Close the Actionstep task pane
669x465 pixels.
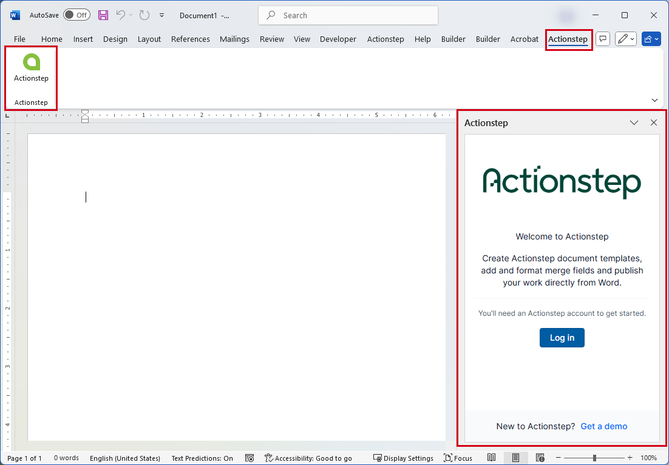click(654, 122)
